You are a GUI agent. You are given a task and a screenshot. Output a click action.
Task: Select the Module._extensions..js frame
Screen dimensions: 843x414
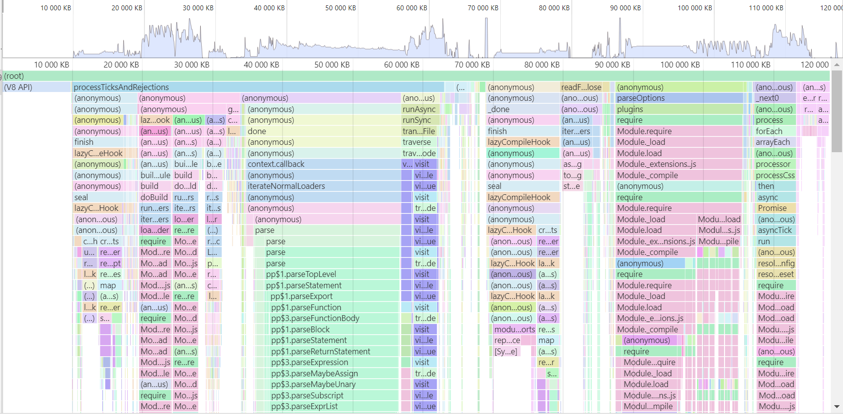679,164
